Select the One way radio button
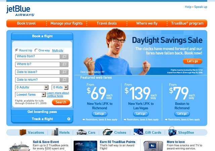 [x=36, y=50]
